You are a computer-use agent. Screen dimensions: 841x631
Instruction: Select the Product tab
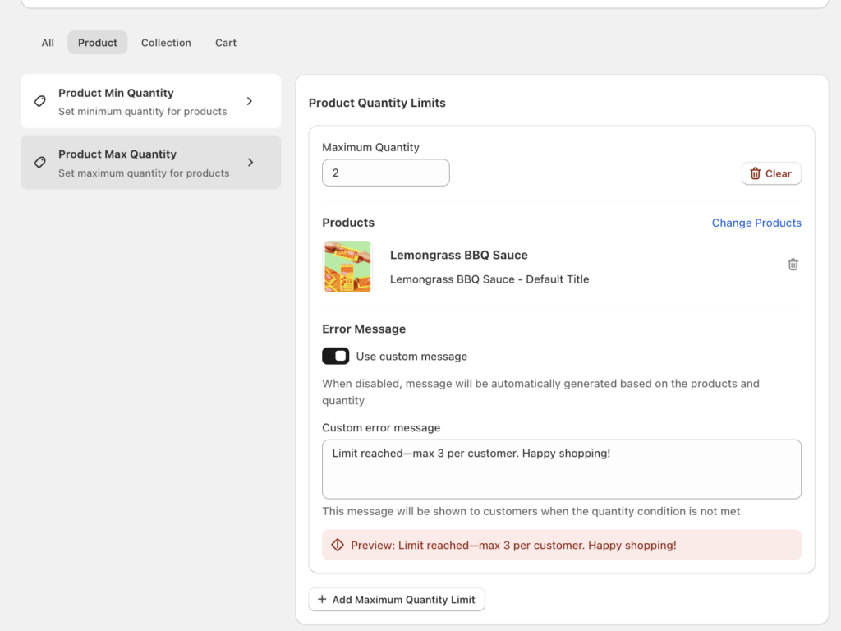pyautogui.click(x=98, y=43)
